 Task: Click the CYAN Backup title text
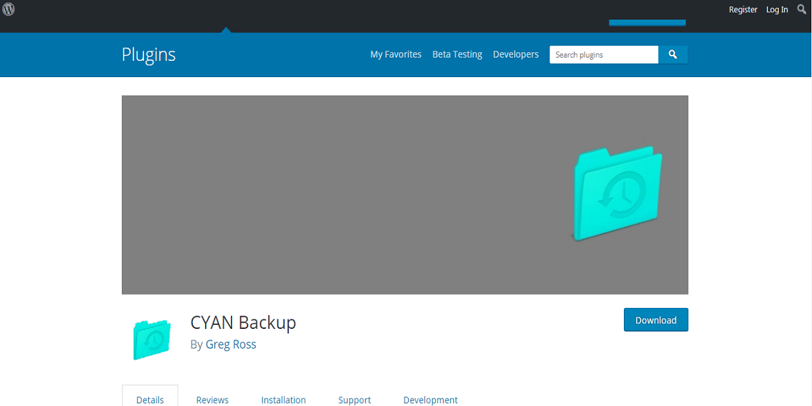pyautogui.click(x=244, y=322)
